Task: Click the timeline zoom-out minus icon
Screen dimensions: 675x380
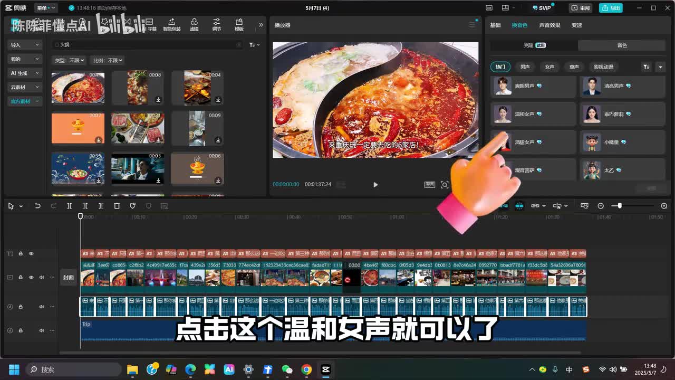Action: point(601,206)
